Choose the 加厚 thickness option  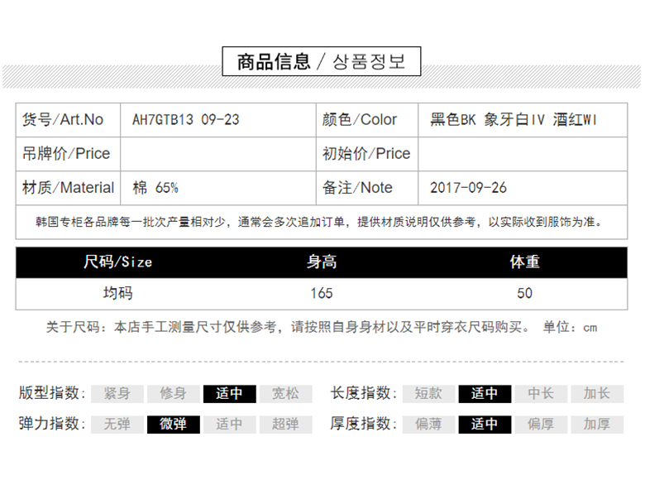click(596, 424)
